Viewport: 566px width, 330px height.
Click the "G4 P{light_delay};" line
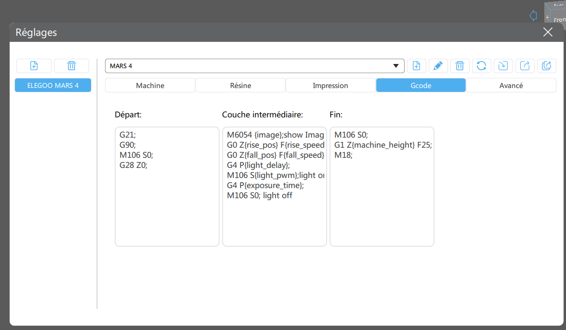point(259,165)
